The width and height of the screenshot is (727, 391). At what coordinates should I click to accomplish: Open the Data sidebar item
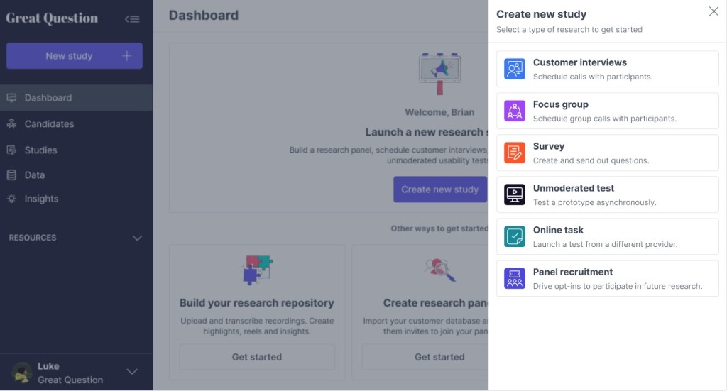[34, 175]
